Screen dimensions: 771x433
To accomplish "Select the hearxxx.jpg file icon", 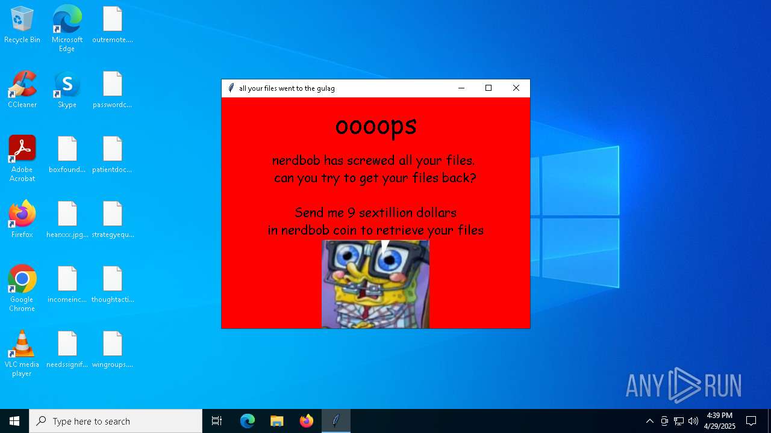I will 67,220.
